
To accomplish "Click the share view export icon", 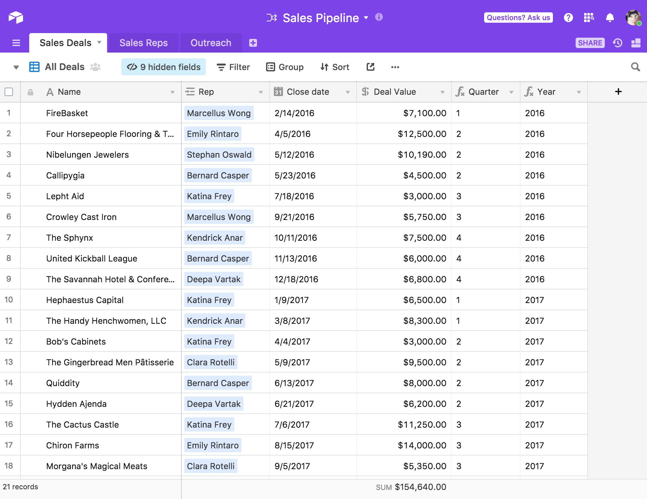I will (371, 67).
